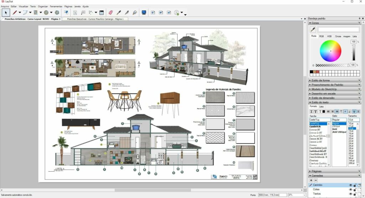Click the Tamanho size field 12 pt
The height and width of the screenshot is (198, 365).
(x=354, y=120)
